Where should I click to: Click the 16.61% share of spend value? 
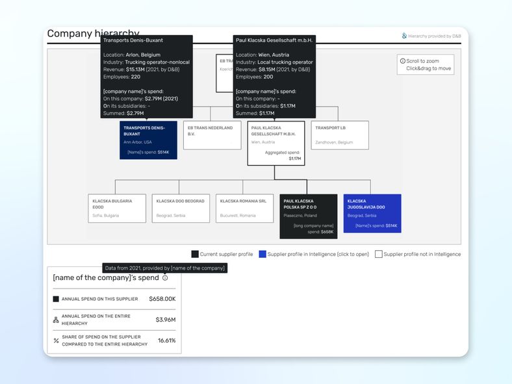[166, 340]
